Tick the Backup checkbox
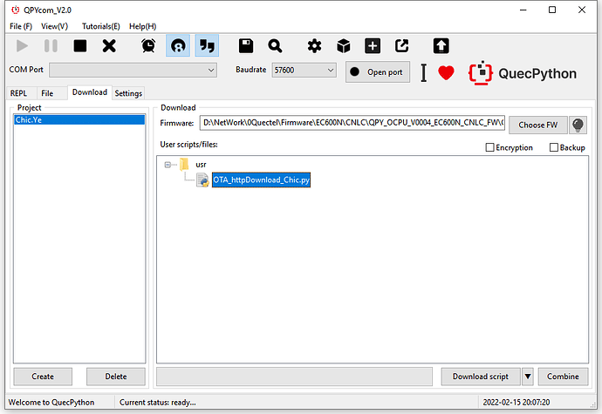 click(554, 147)
